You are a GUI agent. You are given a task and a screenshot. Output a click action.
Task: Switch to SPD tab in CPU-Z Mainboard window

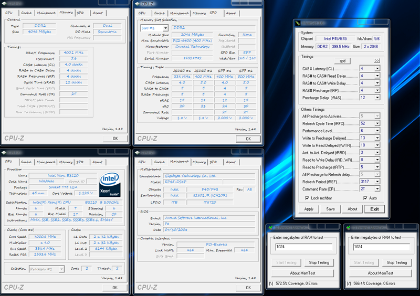pyautogui.click(x=214, y=162)
